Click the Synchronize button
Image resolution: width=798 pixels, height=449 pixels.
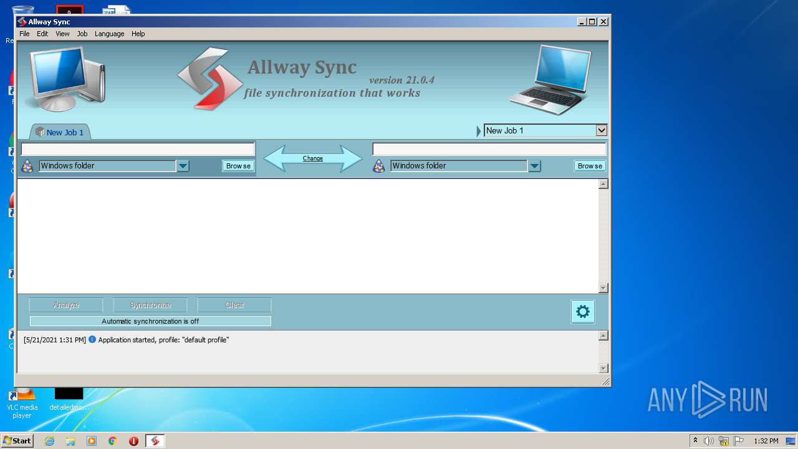(150, 305)
